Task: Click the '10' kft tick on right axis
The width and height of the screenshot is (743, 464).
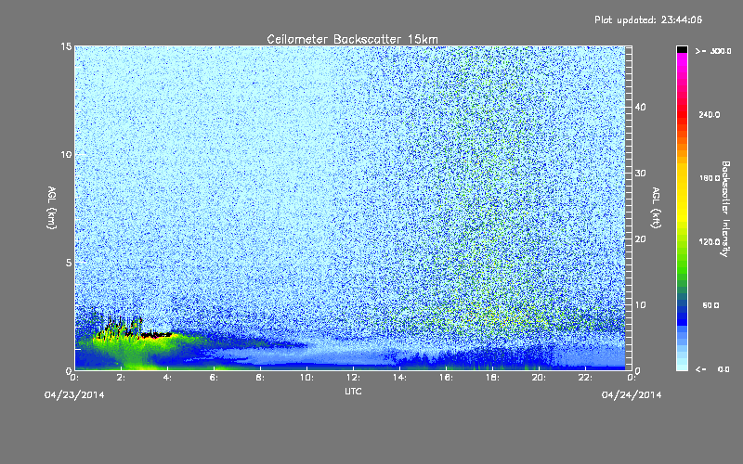Action: 640,305
